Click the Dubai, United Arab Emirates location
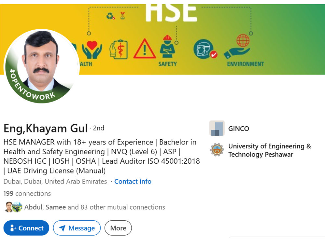This screenshot has height=244, width=325. tap(55, 181)
